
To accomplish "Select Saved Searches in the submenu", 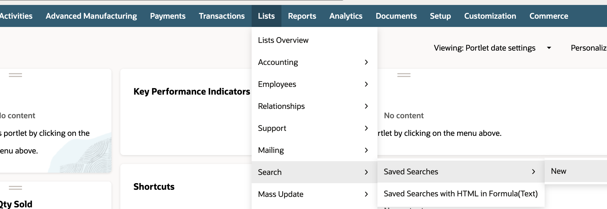I will 461,172.
